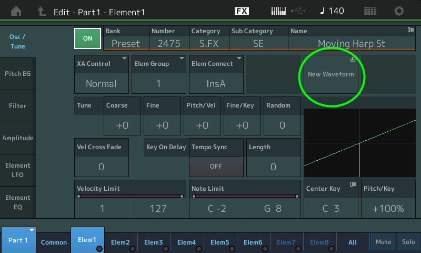The height and width of the screenshot is (253, 421).
Task: Select the Common tab
Action: tap(54, 242)
